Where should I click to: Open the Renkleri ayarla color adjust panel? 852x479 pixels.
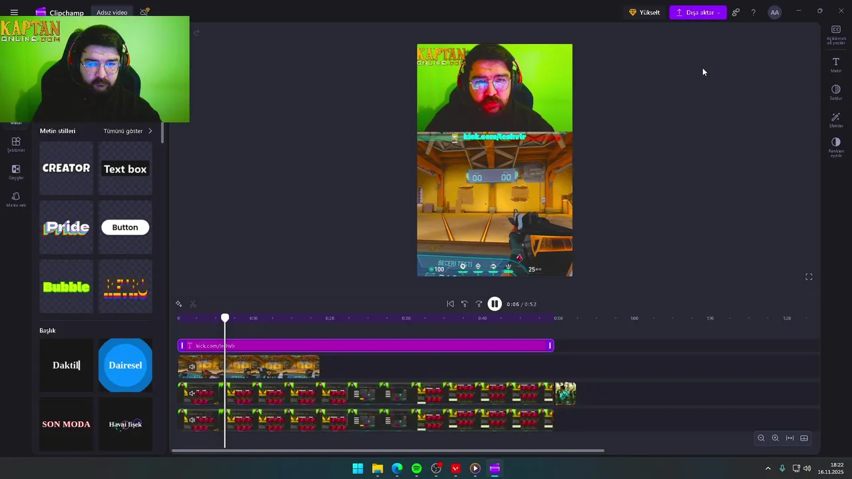(x=835, y=147)
